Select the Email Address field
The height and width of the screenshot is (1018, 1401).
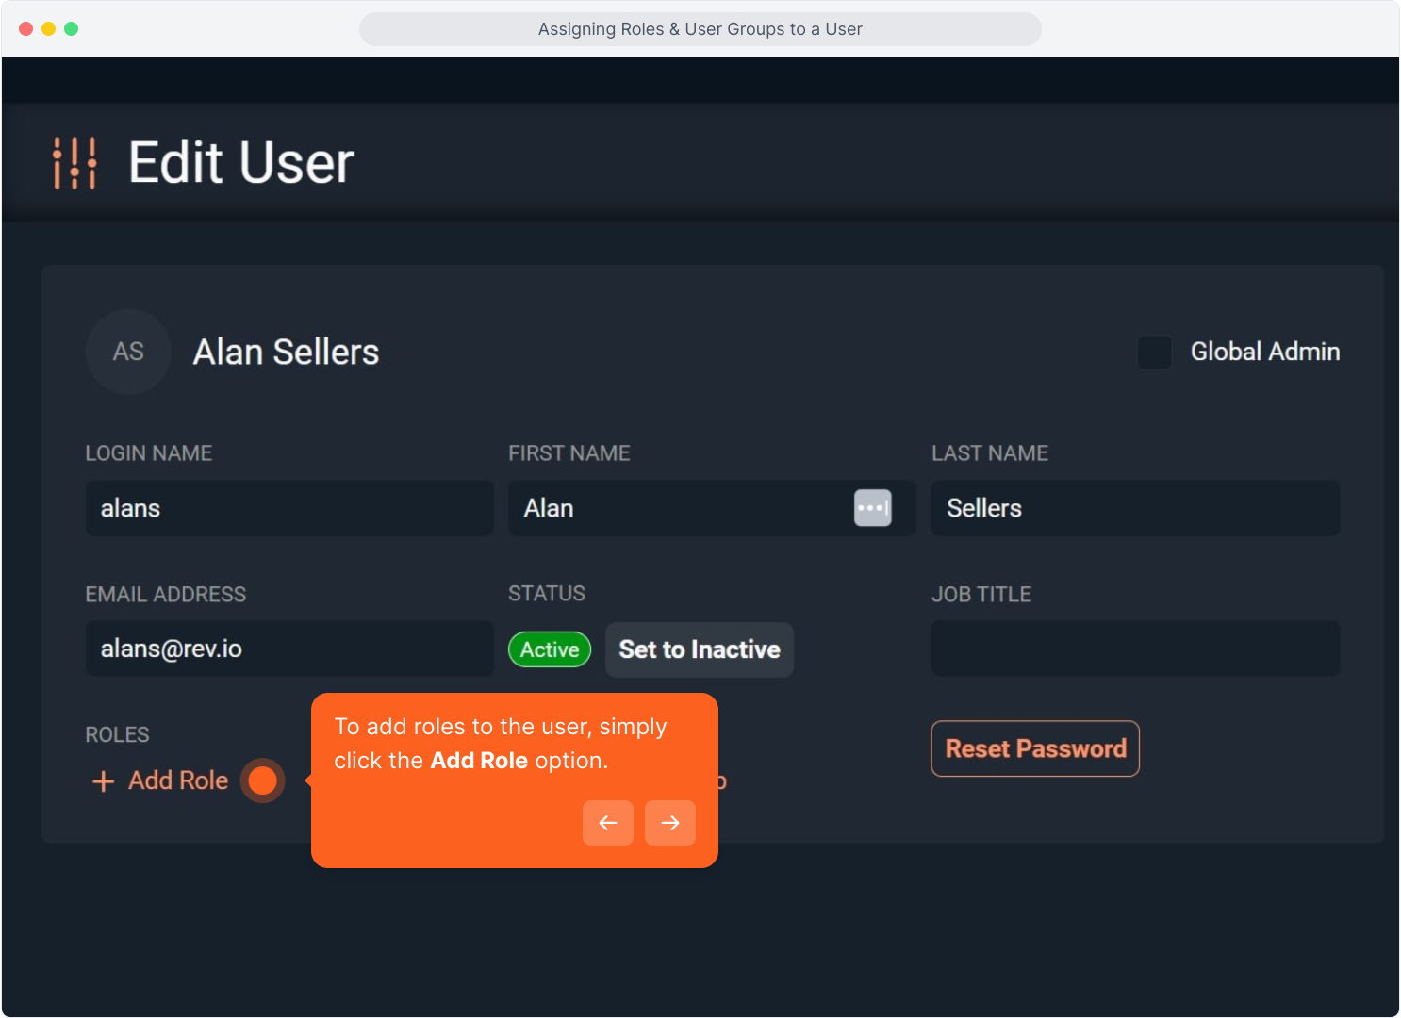[x=288, y=649]
